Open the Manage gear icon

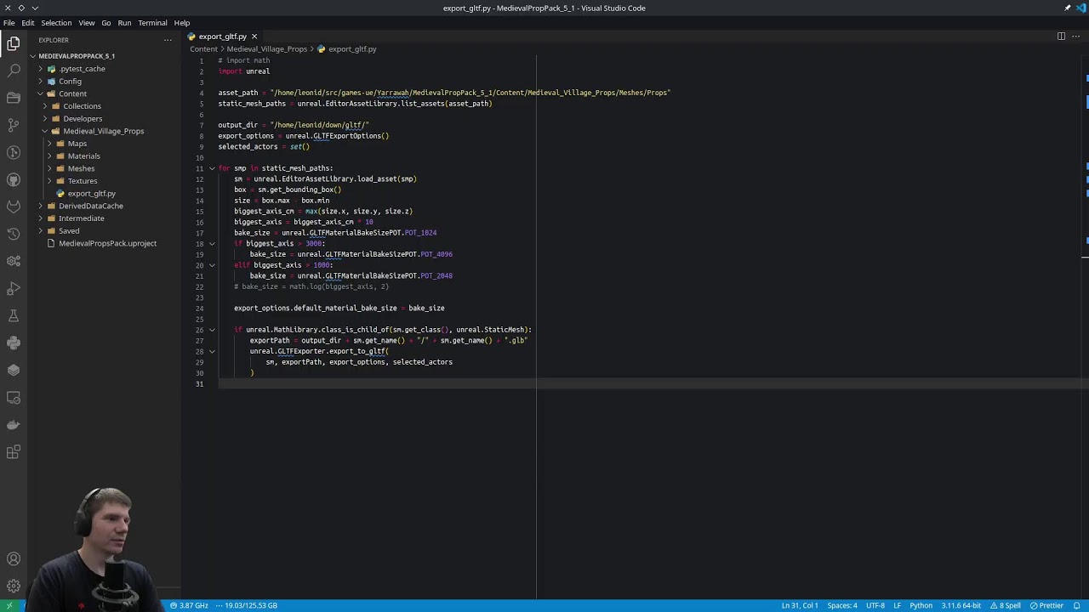14,586
